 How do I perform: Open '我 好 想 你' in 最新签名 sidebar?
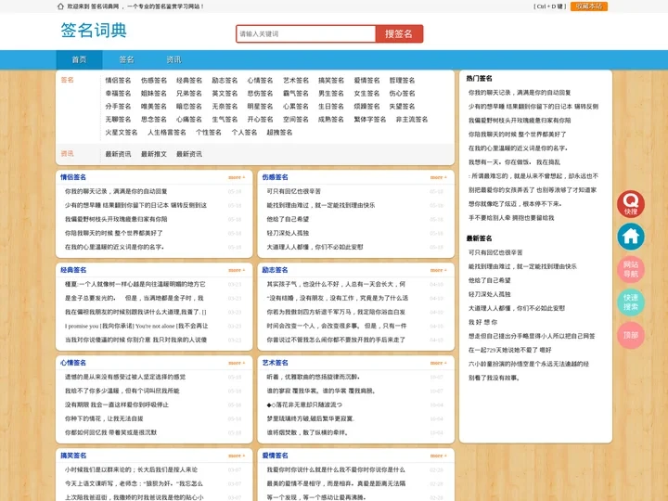coord(482,322)
